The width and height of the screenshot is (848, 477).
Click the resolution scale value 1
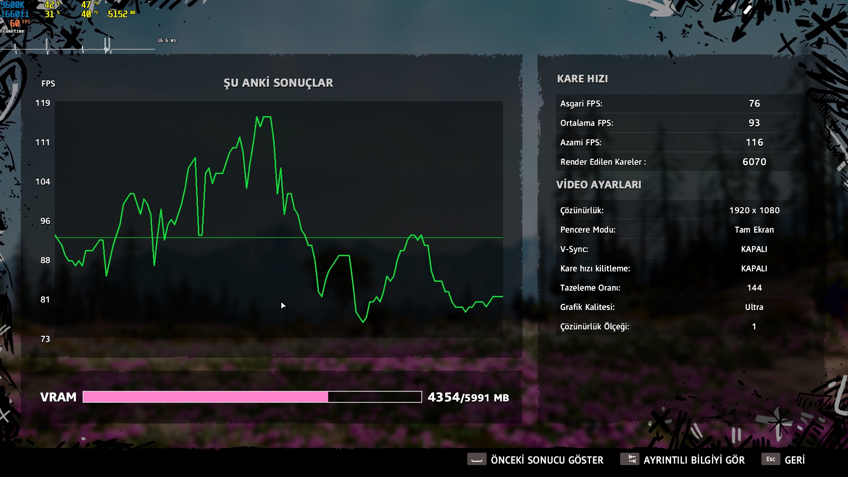[x=754, y=326]
